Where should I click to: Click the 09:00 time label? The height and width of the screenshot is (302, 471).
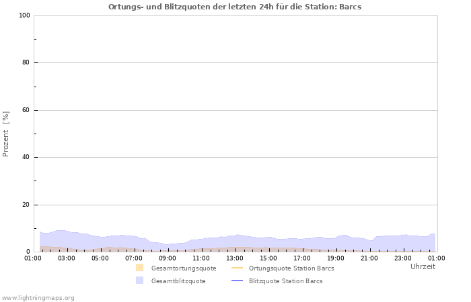(x=168, y=258)
